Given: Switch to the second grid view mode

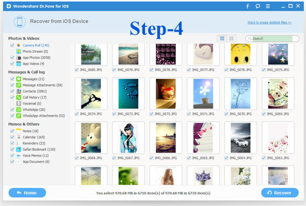Looking at the screenshot, I should 232,38.
